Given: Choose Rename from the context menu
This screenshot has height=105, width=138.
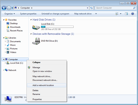Looking at the screenshot, I should point(47,94).
